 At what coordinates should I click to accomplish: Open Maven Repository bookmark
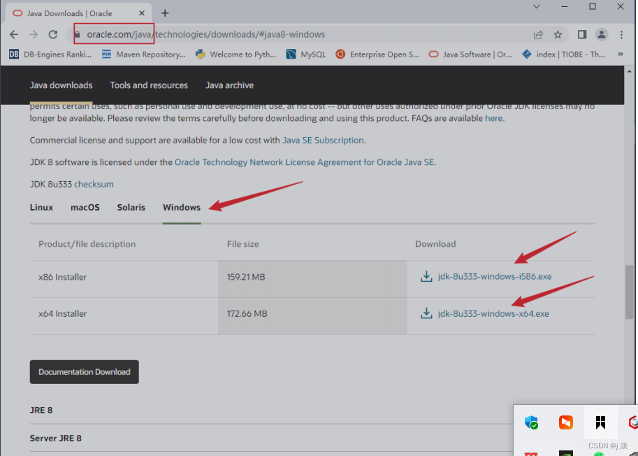click(x=144, y=54)
